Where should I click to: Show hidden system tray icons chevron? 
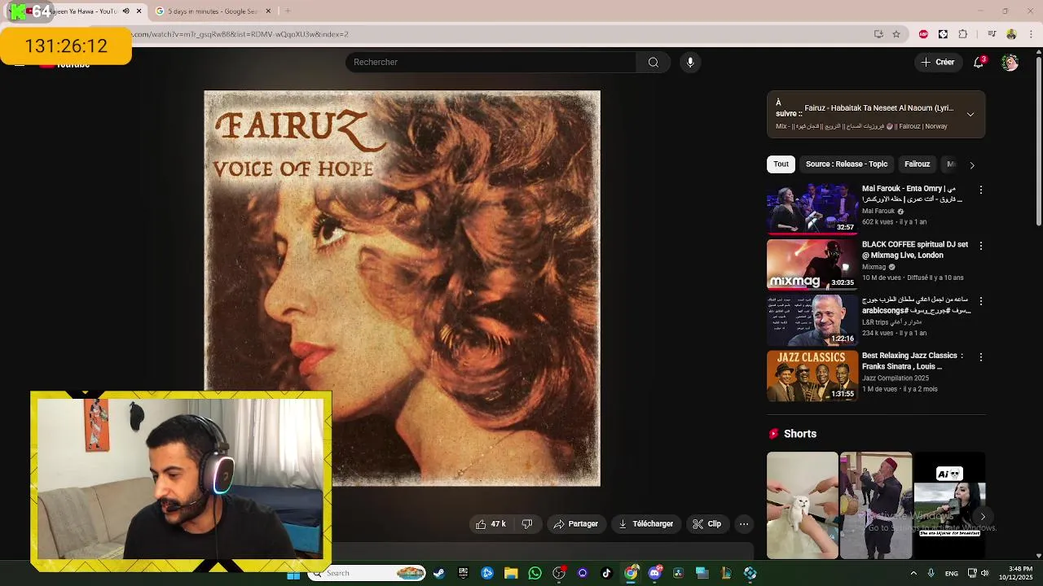tap(913, 574)
